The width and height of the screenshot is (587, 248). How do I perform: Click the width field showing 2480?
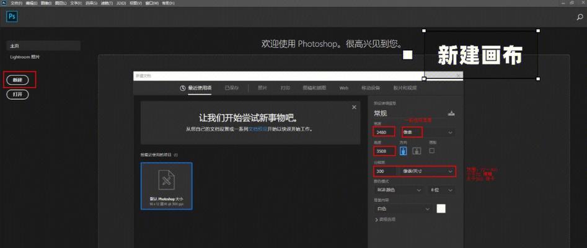point(384,132)
